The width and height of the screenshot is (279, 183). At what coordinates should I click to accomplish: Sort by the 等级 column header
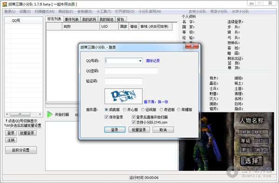point(134,26)
